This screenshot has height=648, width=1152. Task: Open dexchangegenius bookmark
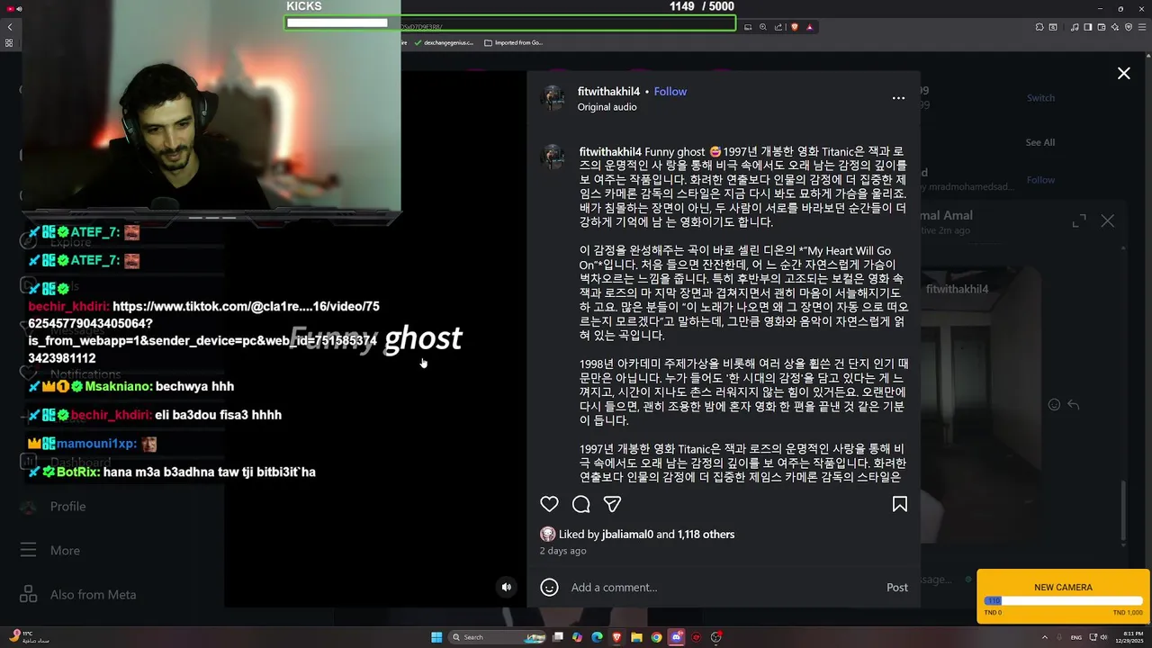point(445,42)
